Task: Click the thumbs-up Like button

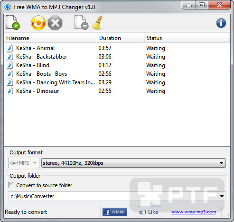Action: pos(150,212)
